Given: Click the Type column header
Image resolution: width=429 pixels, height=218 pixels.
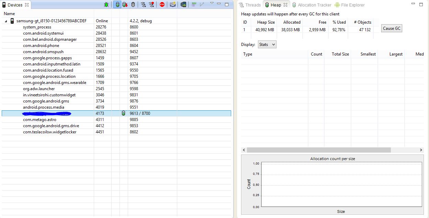Looking at the screenshot, I should (x=274, y=54).
